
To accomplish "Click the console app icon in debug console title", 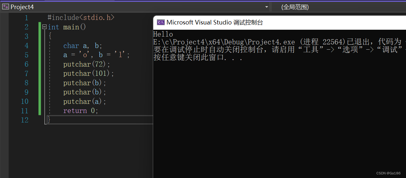I will [160, 22].
